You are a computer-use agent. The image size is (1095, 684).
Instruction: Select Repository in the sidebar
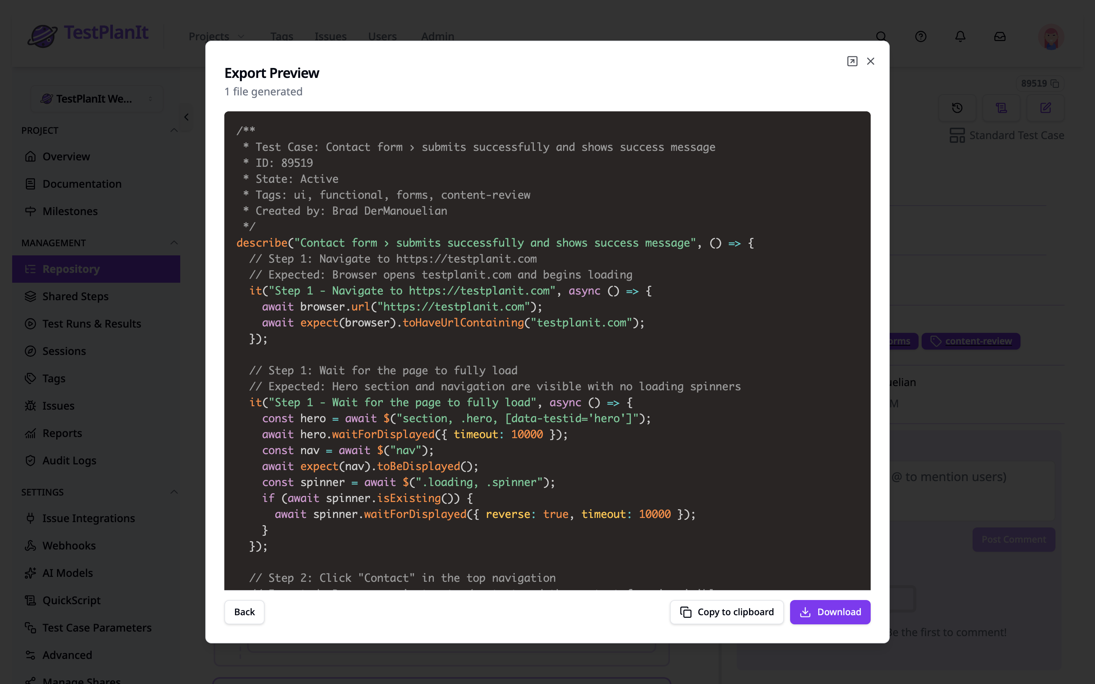click(x=96, y=269)
